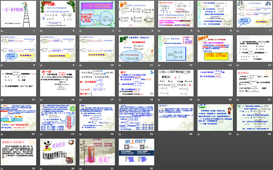Select slide 9 thumbnail
Screen dimensions: 273x170
tap(58, 49)
